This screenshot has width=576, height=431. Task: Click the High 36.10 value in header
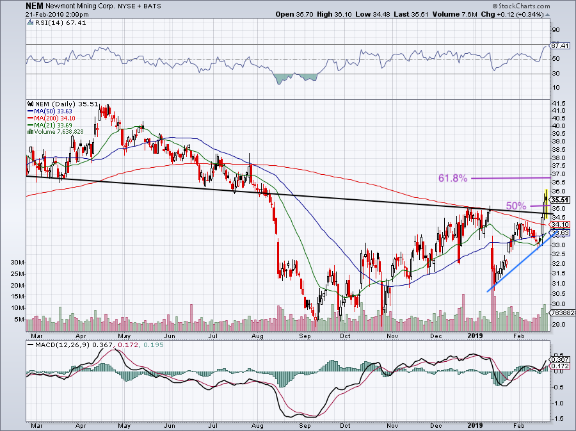(x=334, y=14)
